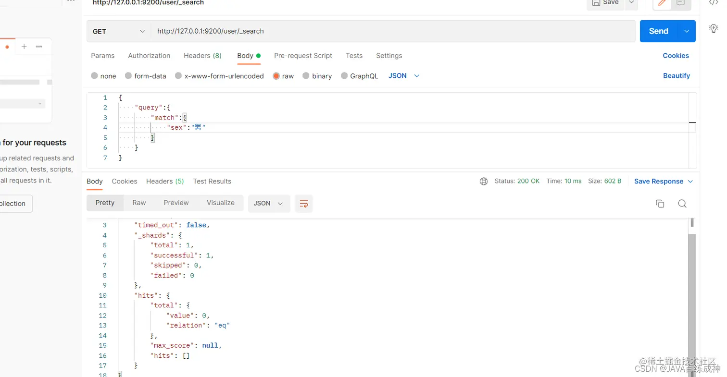This screenshot has height=377, width=727.
Task: Open the response Cookies tab
Action: coord(125,182)
